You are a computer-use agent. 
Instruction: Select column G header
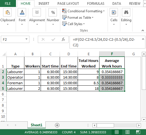[134, 54]
